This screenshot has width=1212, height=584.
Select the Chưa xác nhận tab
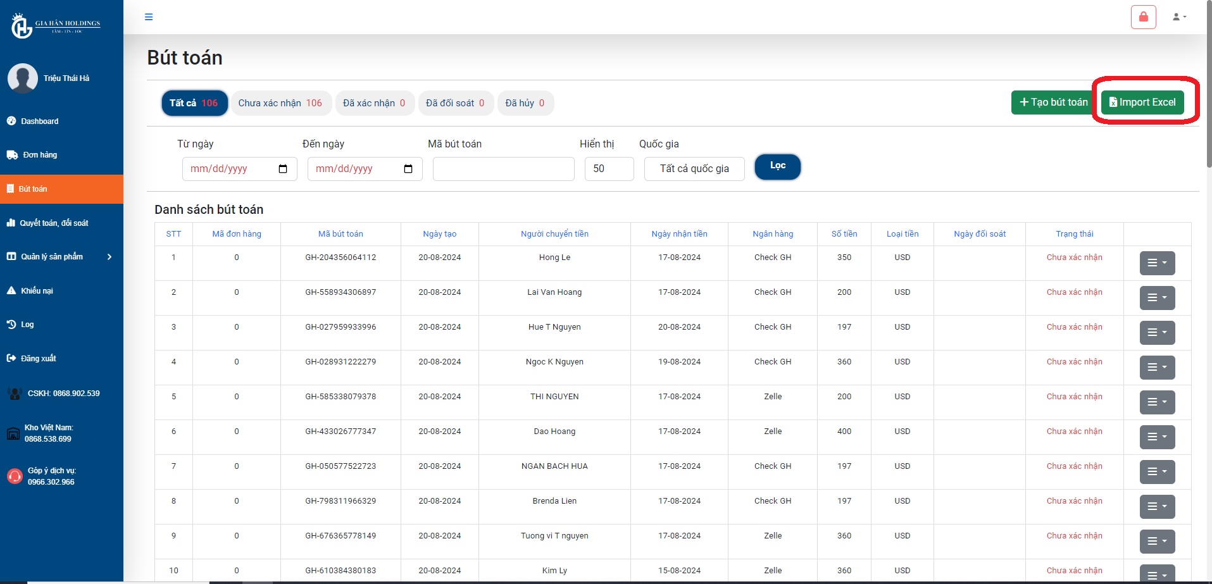(x=280, y=103)
